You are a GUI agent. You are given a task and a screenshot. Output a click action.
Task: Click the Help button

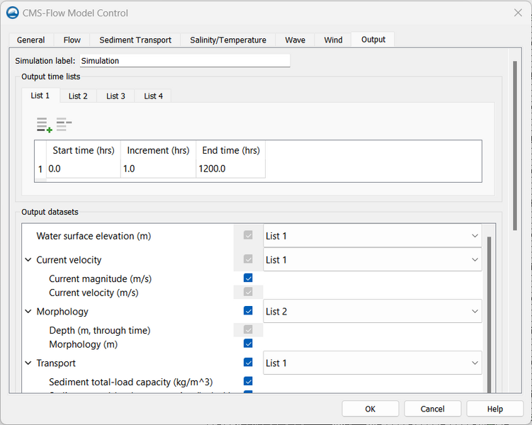pyautogui.click(x=494, y=409)
